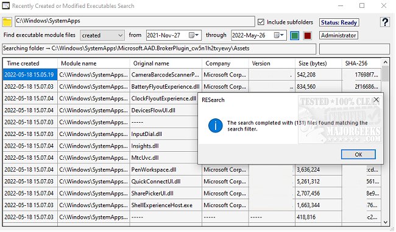Click the 2022-May-26 through date field
This screenshot has height=232, width=396.
(258, 35)
